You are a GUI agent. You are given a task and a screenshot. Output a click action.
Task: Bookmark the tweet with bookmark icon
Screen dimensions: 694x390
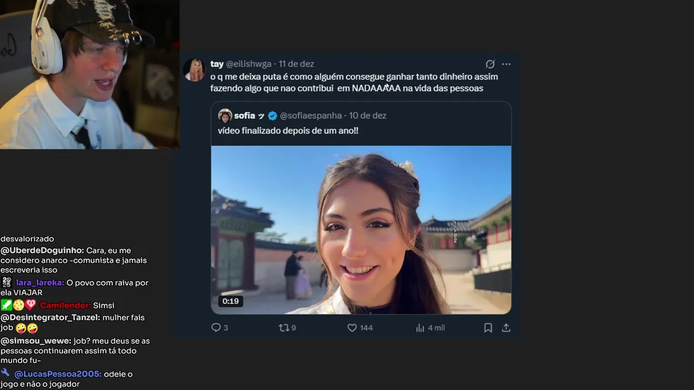[x=488, y=328]
